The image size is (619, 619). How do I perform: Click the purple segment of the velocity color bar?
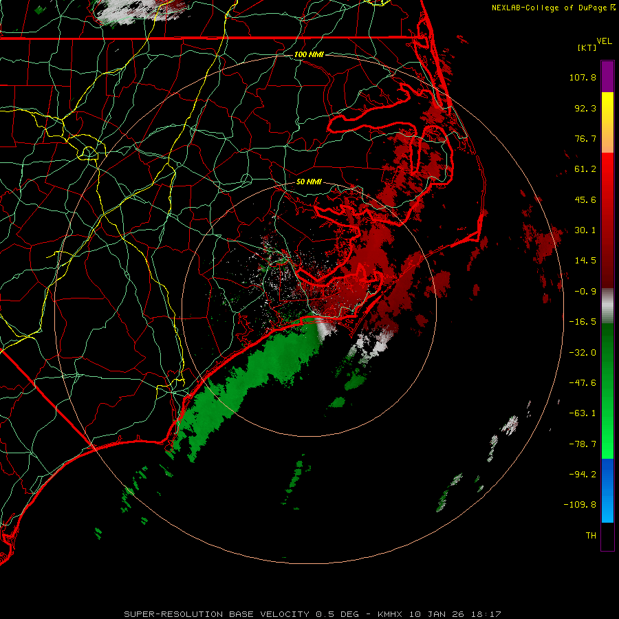click(x=607, y=76)
